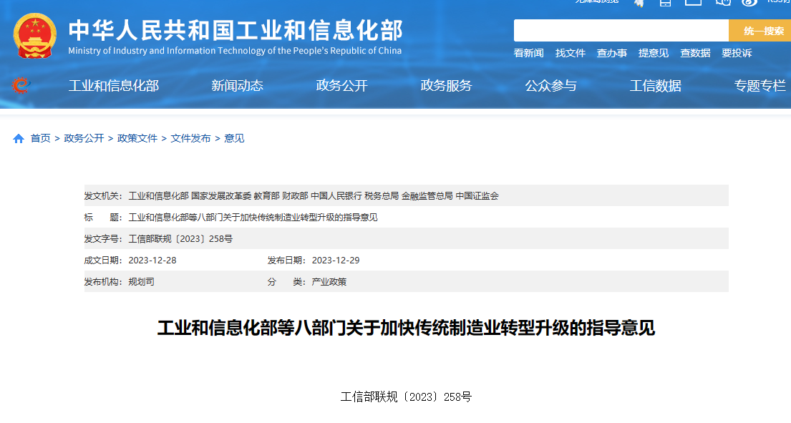Click the 发布日期 value 2023-12-29

tap(336, 260)
